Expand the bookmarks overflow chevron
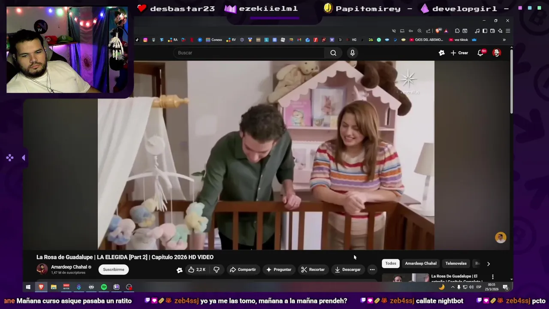Image resolution: width=549 pixels, height=309 pixels. point(504,40)
